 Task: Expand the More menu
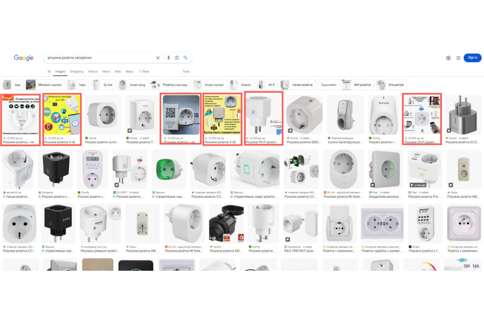pos(144,72)
